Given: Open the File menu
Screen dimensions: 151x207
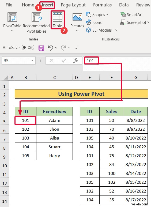Looking at the screenshot, I should coord(9,5).
